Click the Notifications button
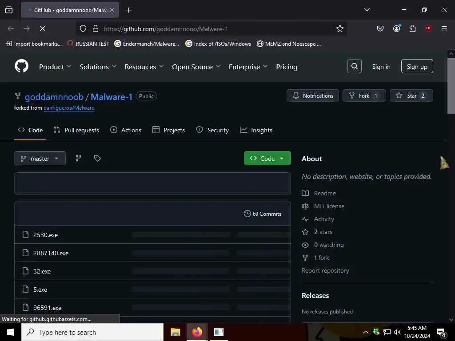Screen dimensions: 455x341 [x=312, y=95]
